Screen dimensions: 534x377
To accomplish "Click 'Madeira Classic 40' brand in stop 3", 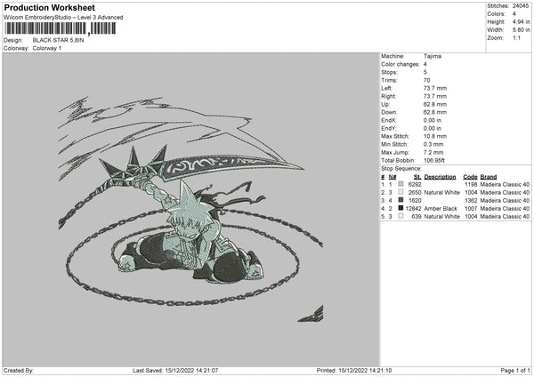I will pyautogui.click(x=505, y=200).
